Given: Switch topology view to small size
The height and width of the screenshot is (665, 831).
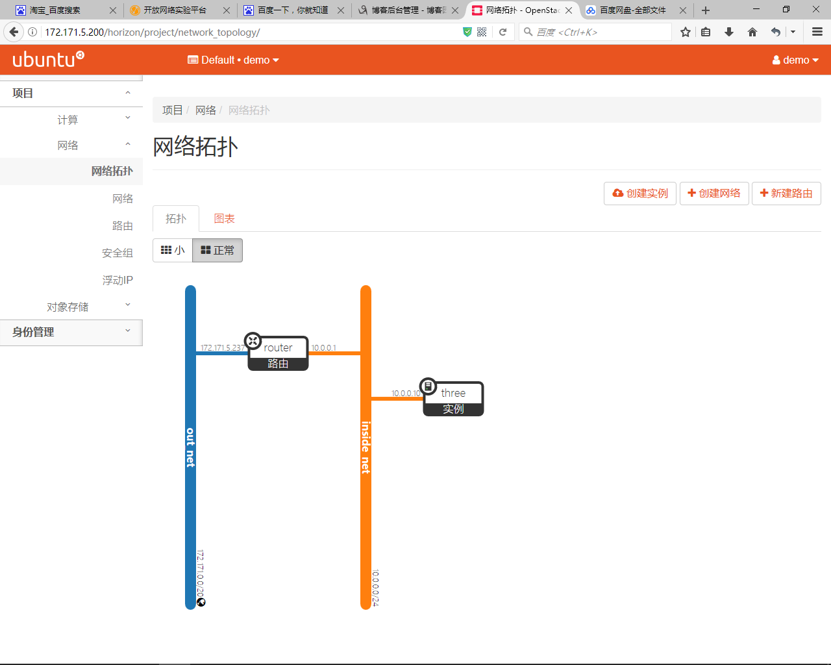Looking at the screenshot, I should (x=173, y=250).
